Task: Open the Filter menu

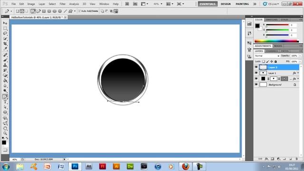Action: tap(62, 4)
